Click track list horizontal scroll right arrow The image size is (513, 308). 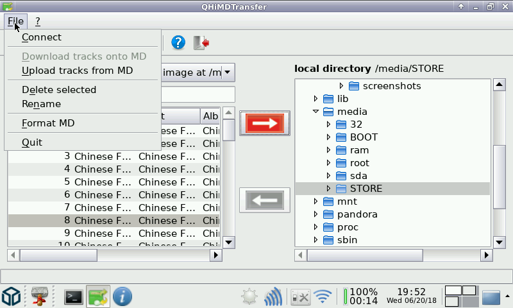[216, 255]
